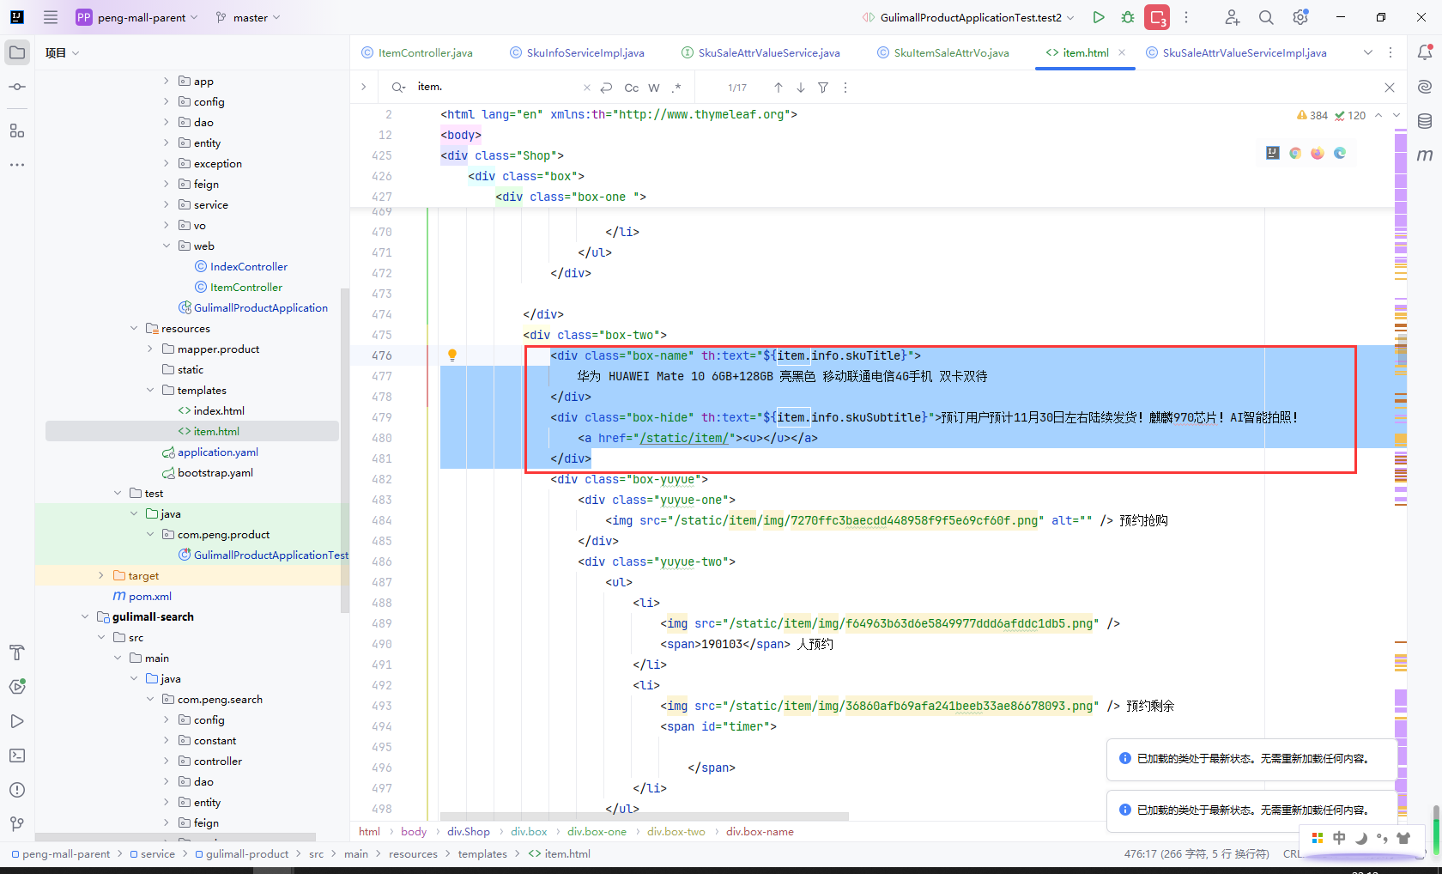Open the Problems tool window
1442x874 pixels.
(17, 790)
